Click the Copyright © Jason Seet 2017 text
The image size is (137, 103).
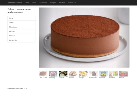pos(17,88)
